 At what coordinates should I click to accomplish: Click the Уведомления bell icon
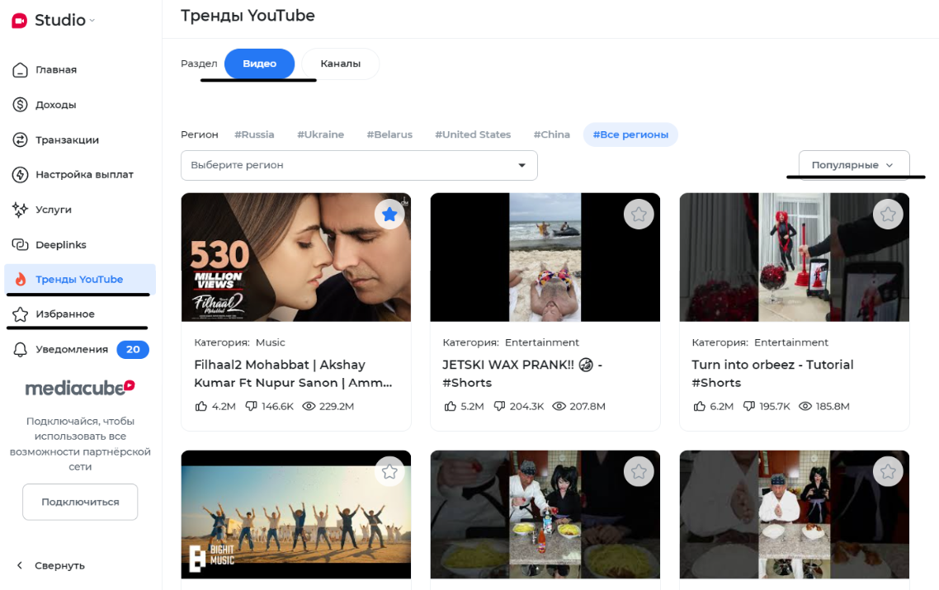tap(21, 350)
